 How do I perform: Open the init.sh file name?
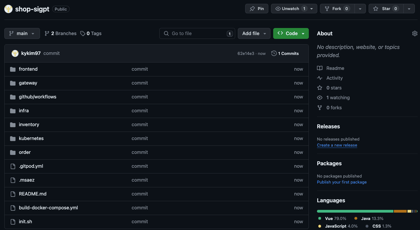click(25, 222)
